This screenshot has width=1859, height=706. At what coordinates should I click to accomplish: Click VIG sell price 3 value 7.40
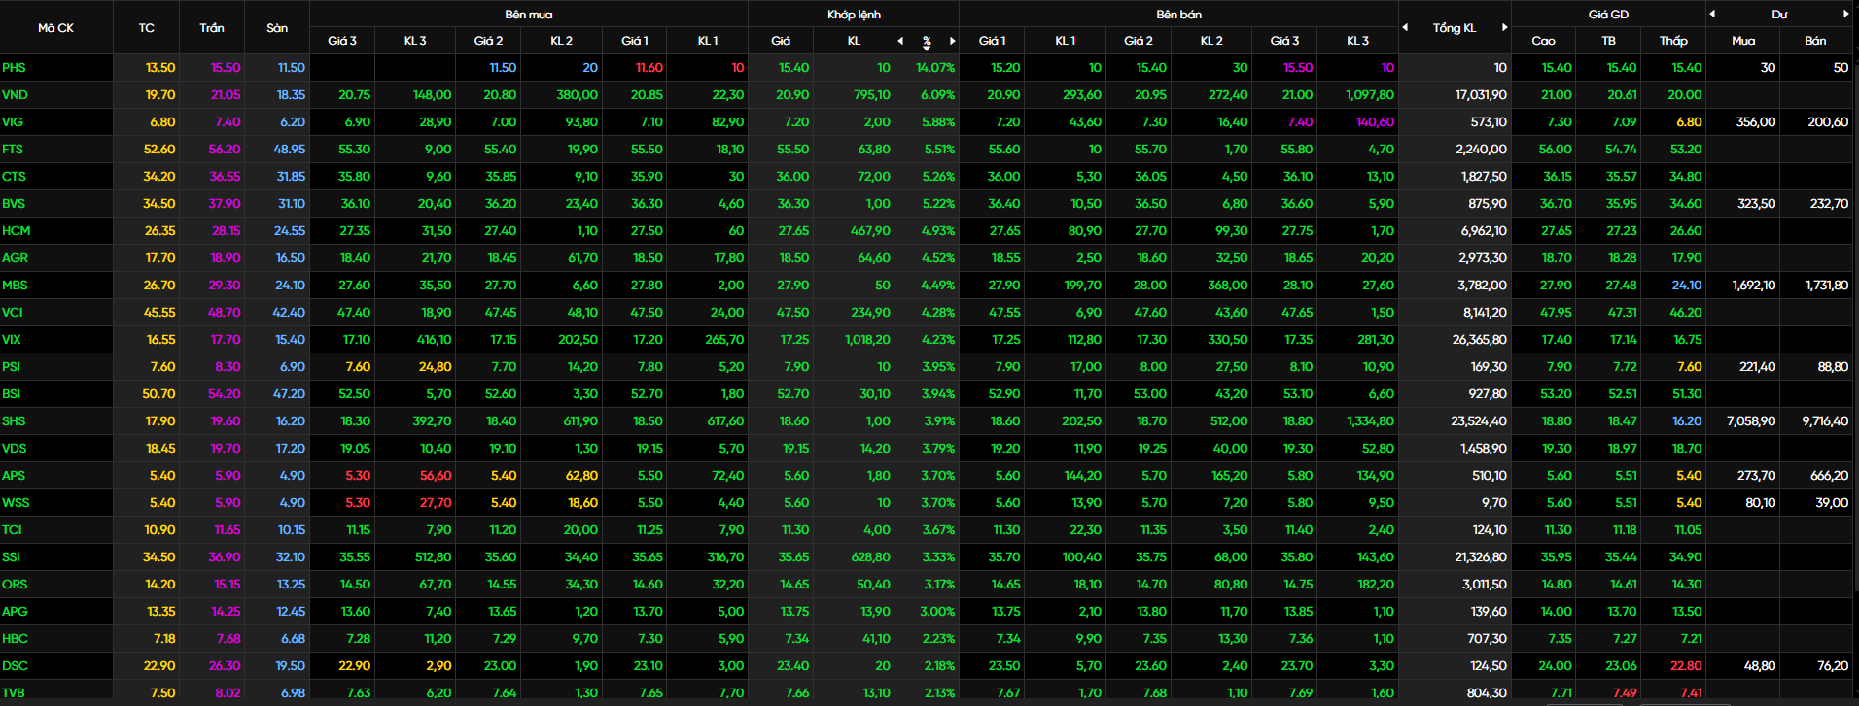[x=1300, y=122]
